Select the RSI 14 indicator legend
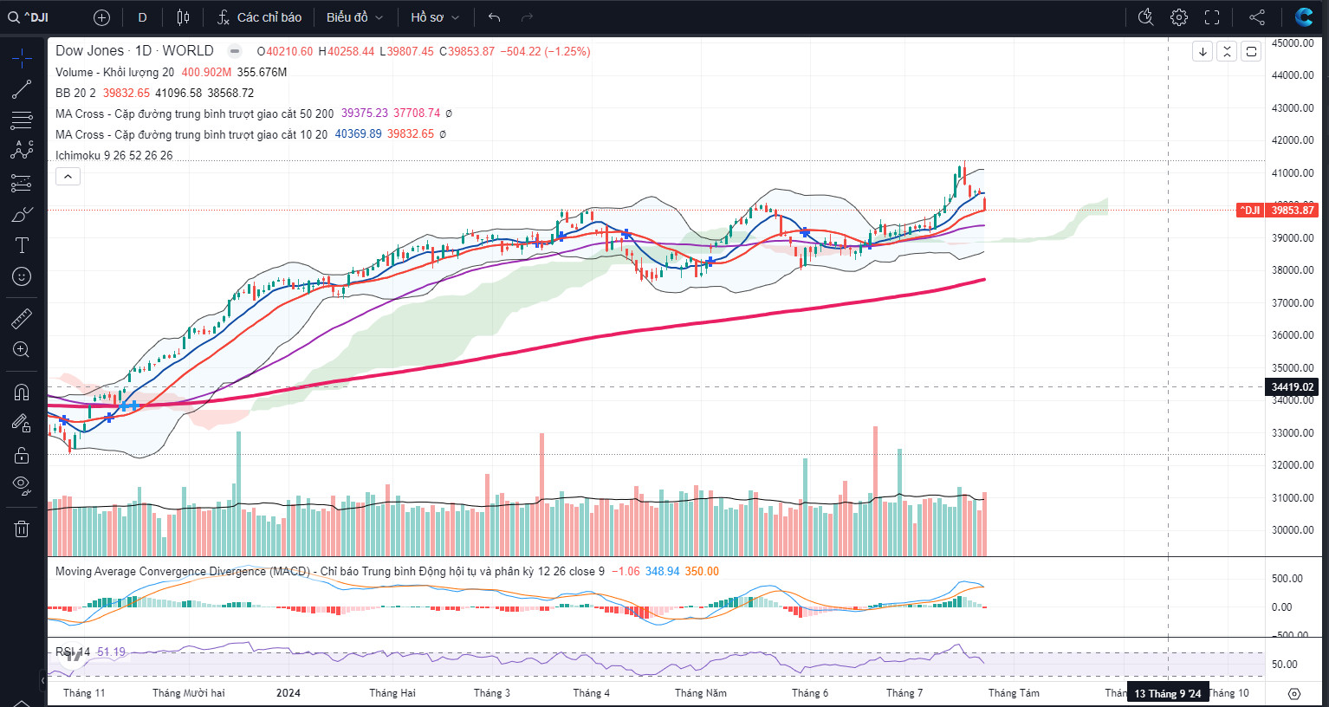This screenshot has height=707, width=1329. click(x=73, y=652)
